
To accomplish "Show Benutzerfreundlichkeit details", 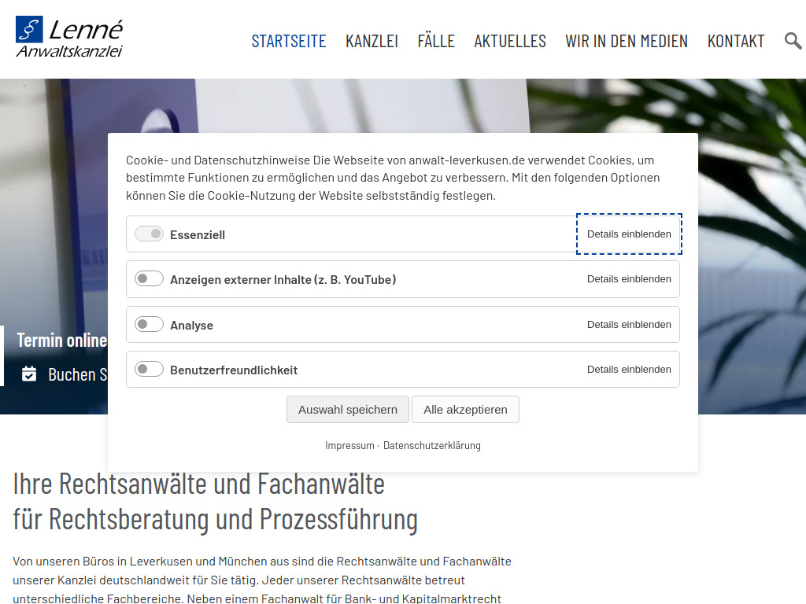I will pos(629,368).
